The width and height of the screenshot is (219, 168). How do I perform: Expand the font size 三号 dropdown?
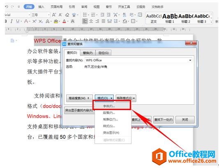49,15
